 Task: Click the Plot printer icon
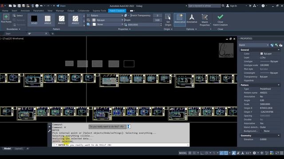[x=37, y=6]
